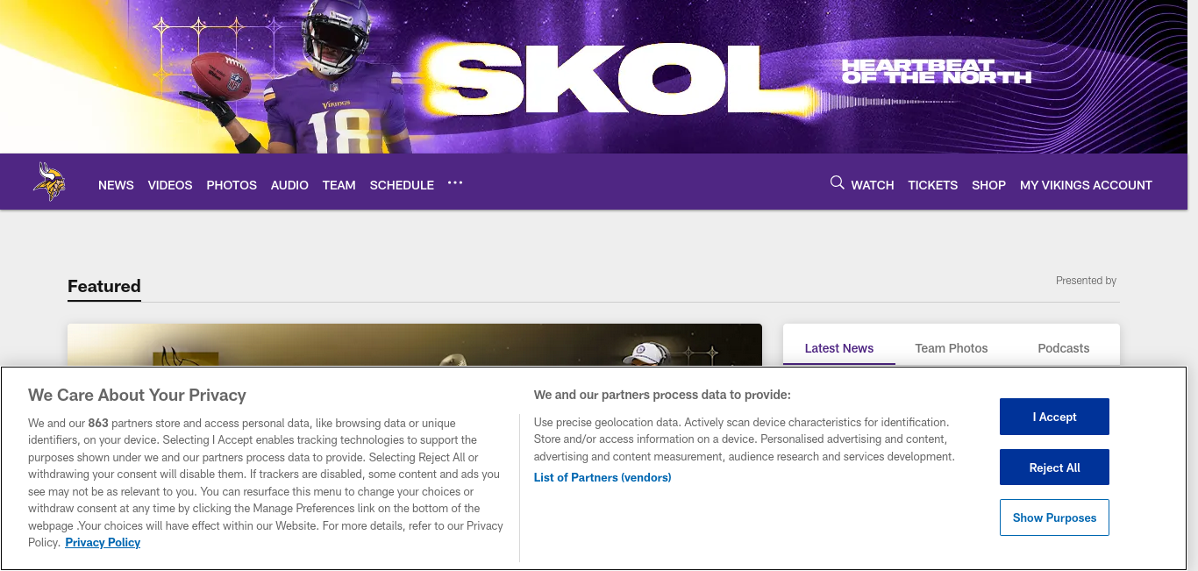Expand the three-dots more menu
1198x571 pixels.
tap(454, 183)
